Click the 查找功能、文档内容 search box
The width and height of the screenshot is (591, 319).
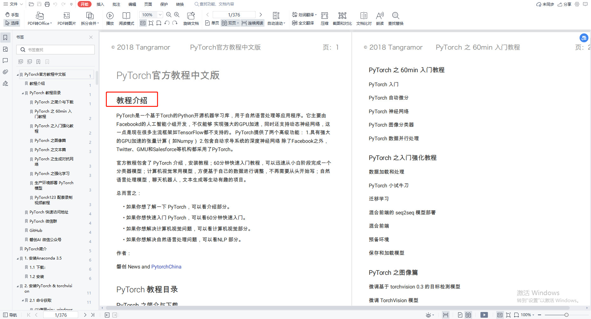click(214, 4)
